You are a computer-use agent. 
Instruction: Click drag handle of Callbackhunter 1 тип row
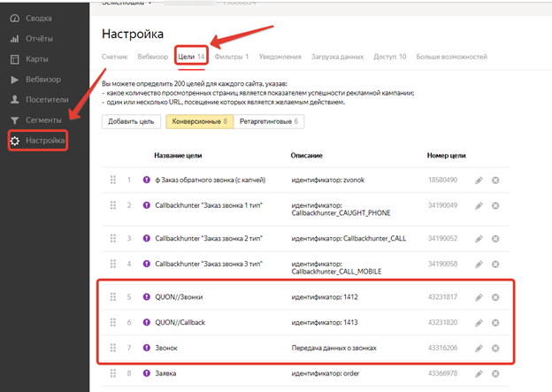(x=113, y=205)
